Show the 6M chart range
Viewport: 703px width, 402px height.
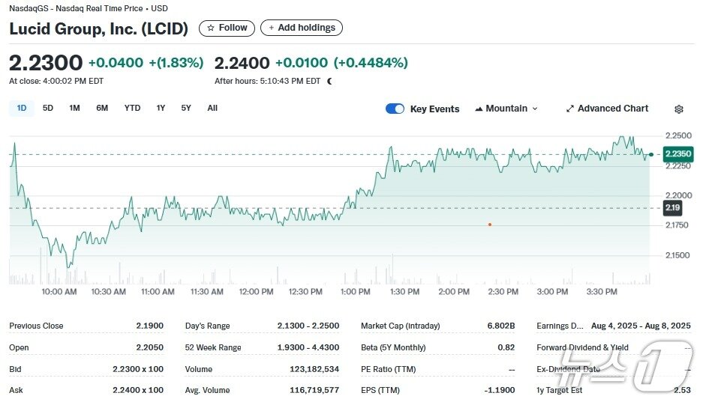coord(102,108)
